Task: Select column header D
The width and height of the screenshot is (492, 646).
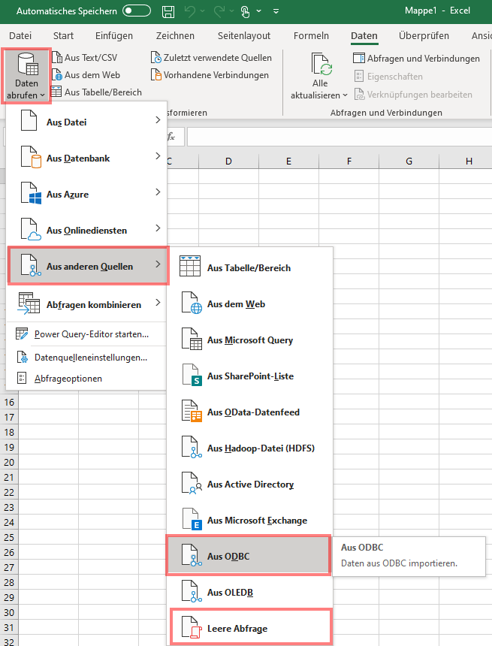Action: [x=228, y=161]
